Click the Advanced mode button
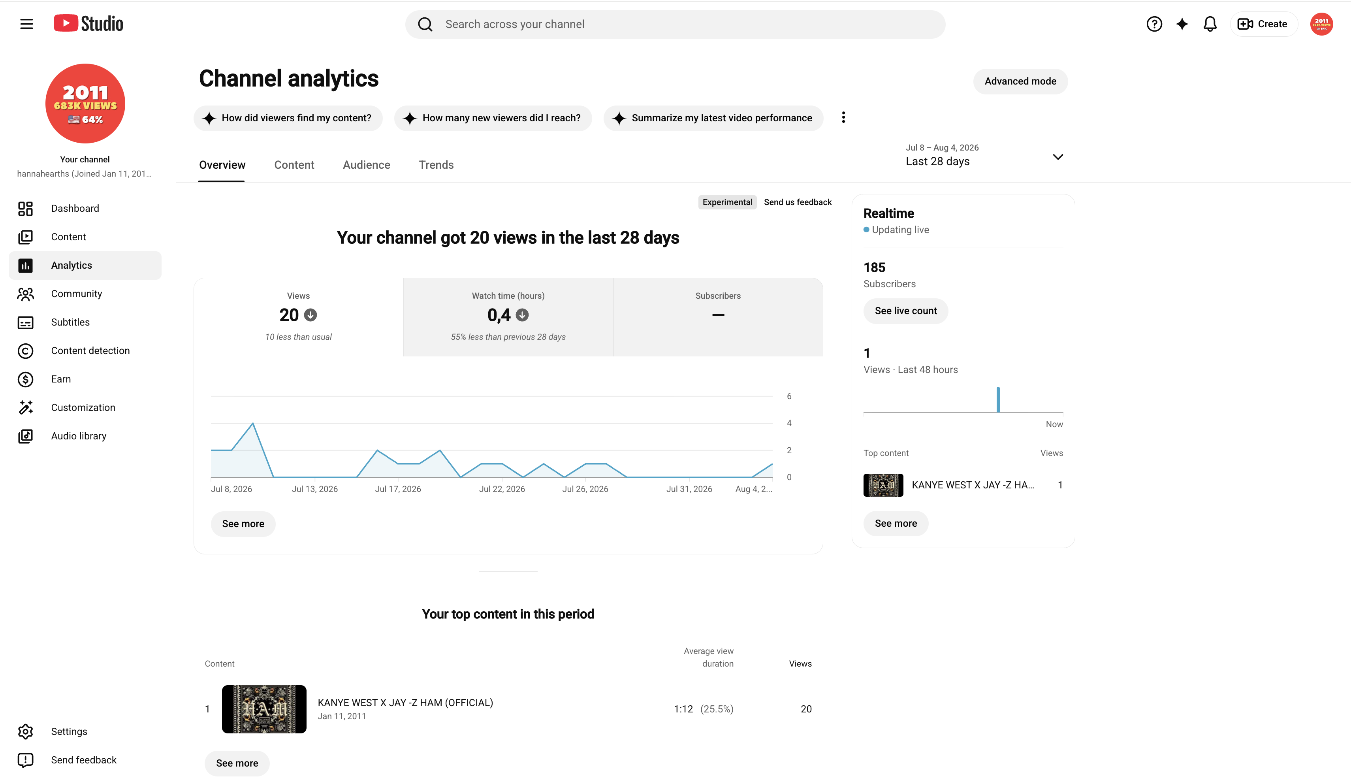The image size is (1351, 780). 1020,81
